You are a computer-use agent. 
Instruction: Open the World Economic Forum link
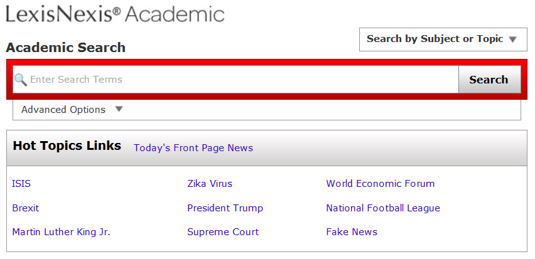pyautogui.click(x=380, y=184)
